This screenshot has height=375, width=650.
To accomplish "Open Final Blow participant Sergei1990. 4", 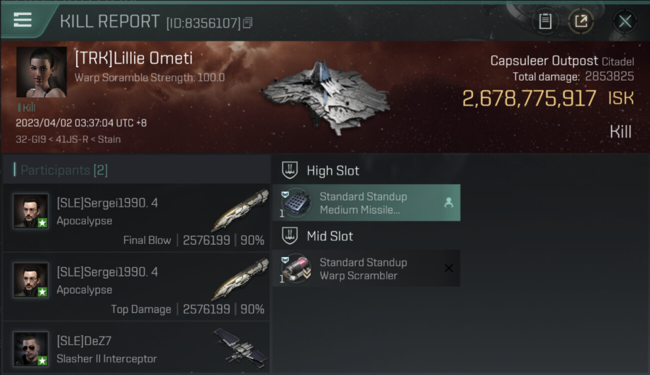I will (x=136, y=218).
